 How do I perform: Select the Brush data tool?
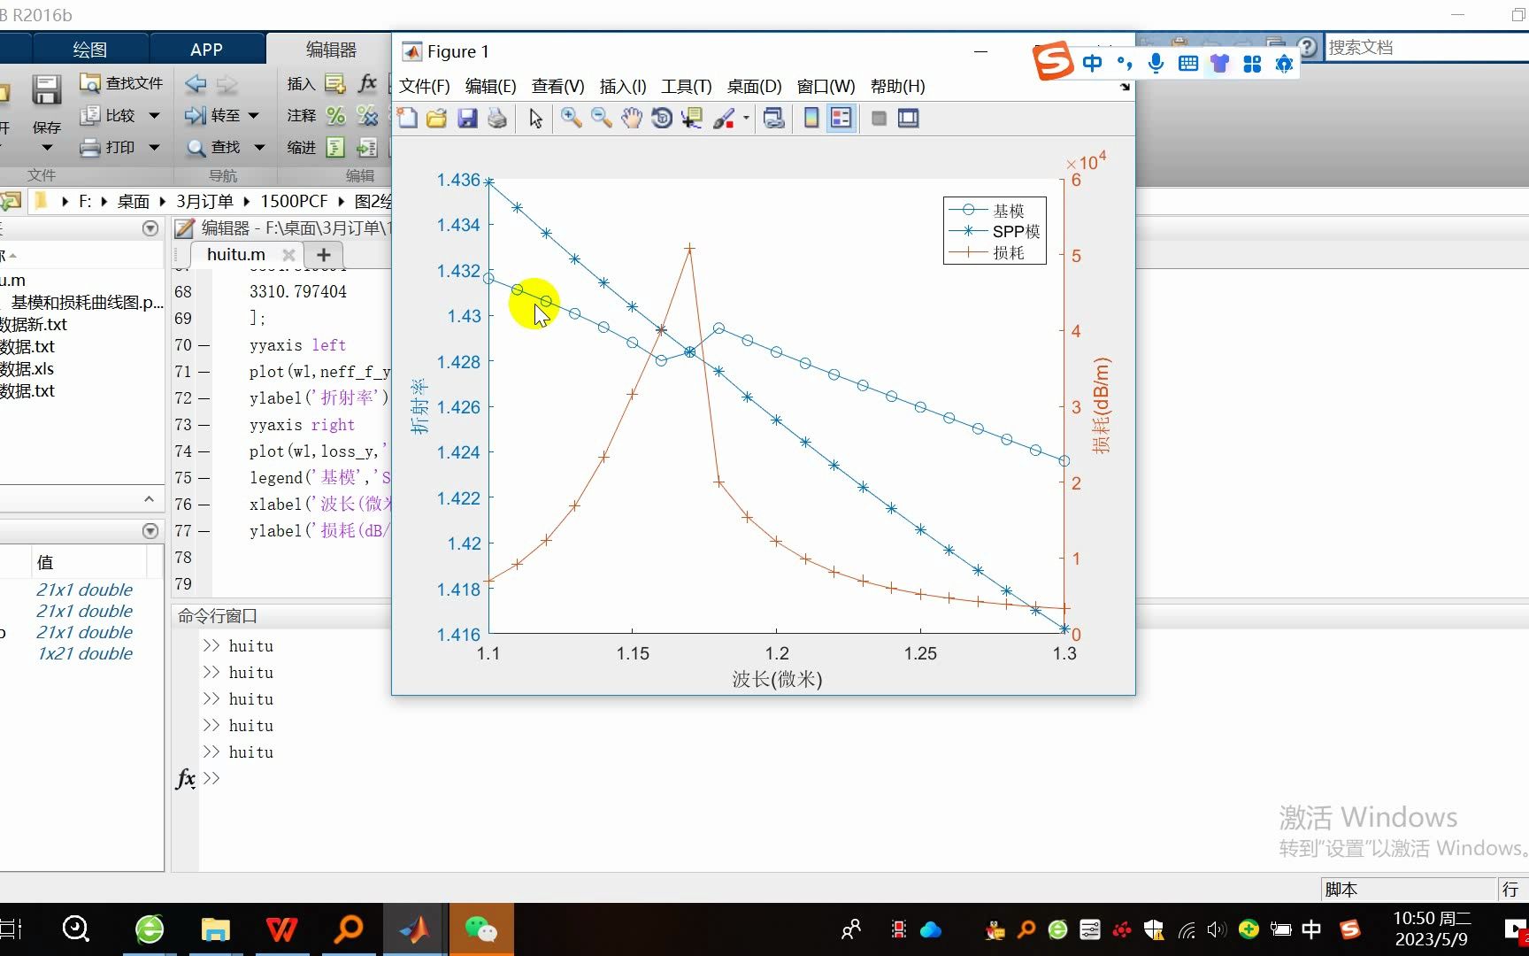[x=724, y=119]
